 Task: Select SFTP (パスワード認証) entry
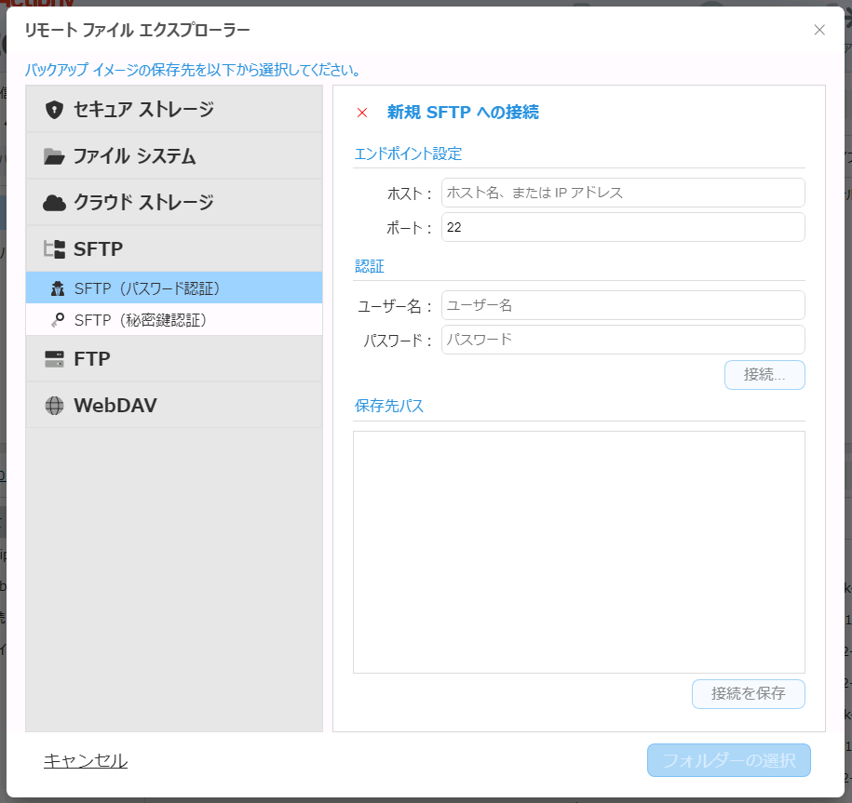pos(147,288)
